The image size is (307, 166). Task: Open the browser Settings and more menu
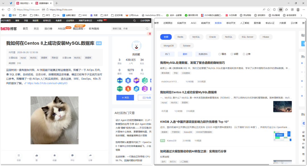304,10
